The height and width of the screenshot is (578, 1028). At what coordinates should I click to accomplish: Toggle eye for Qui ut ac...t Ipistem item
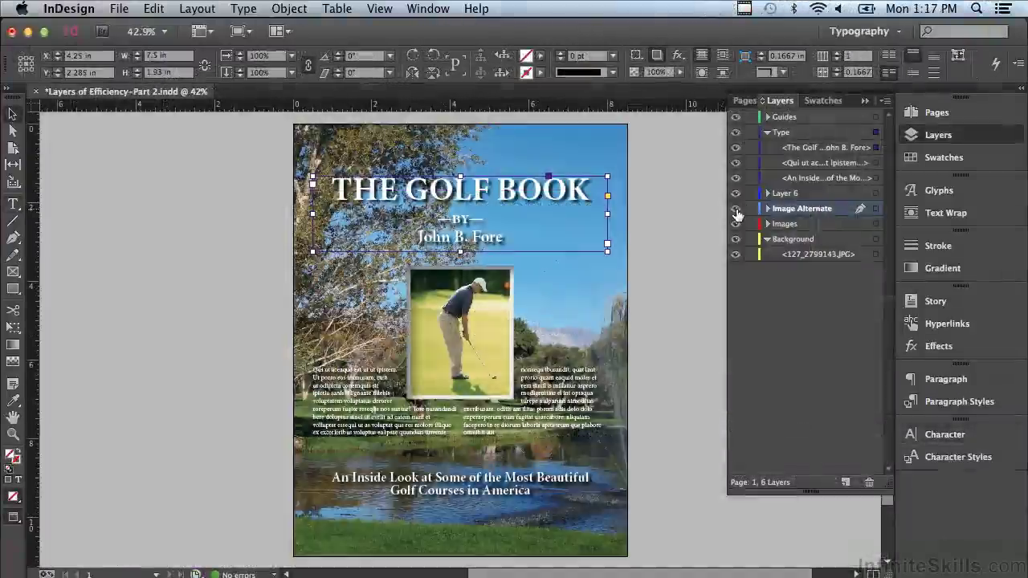tap(736, 163)
